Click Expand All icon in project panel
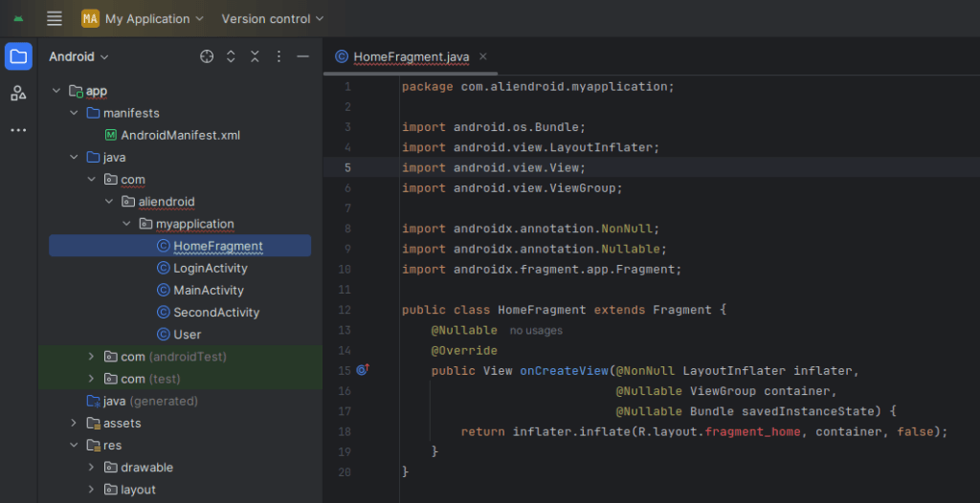 (231, 56)
